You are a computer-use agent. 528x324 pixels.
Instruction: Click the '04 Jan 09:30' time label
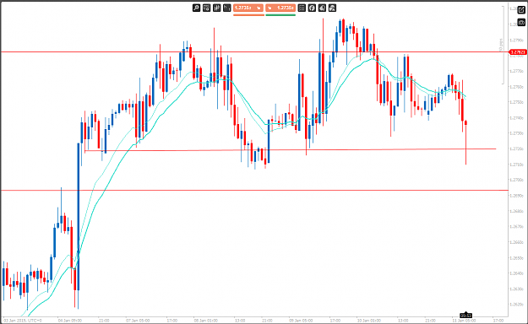[70, 321]
